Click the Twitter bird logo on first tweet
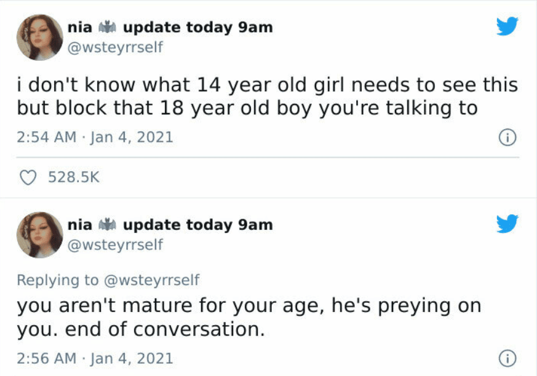 (x=507, y=26)
